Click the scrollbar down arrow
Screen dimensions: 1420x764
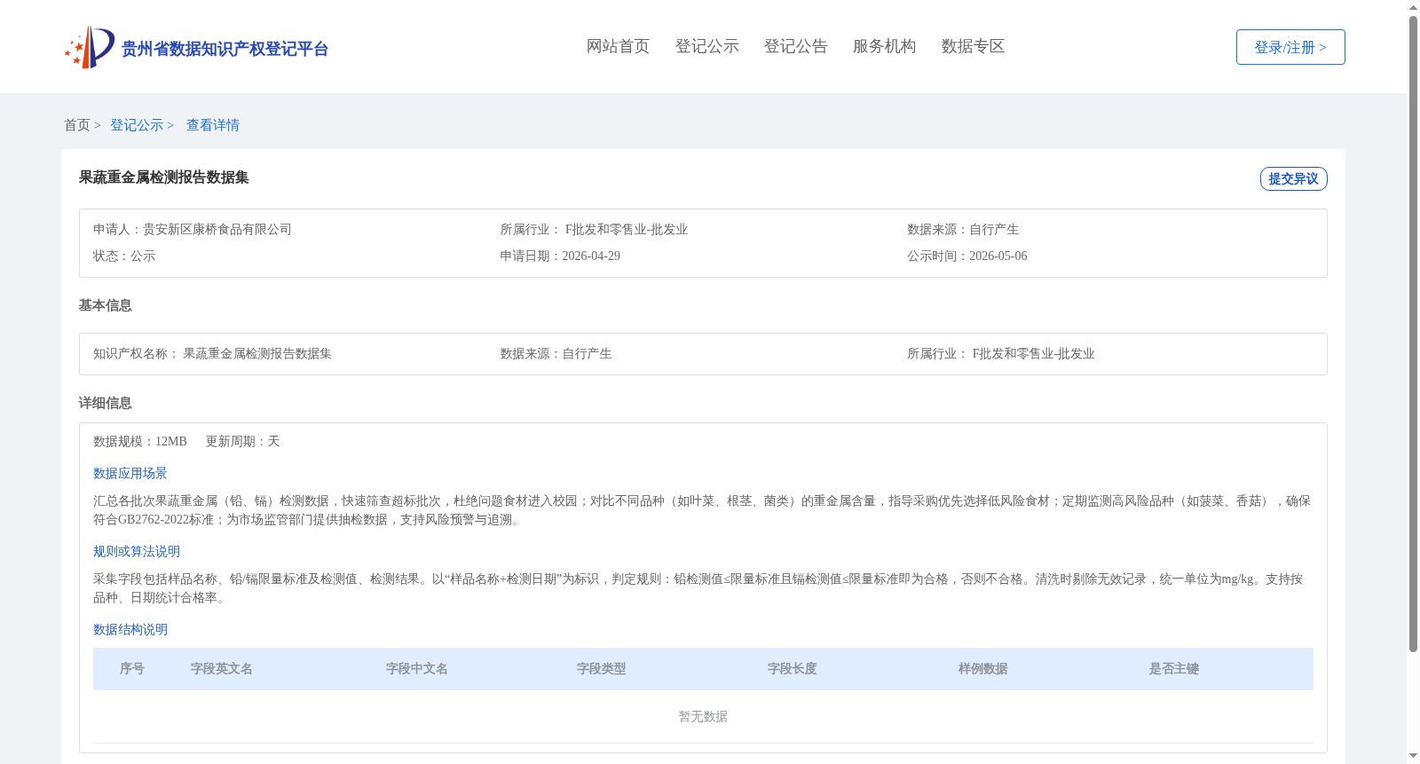click(x=1413, y=756)
